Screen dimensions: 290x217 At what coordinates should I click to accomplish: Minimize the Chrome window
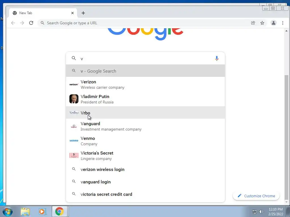266,8
